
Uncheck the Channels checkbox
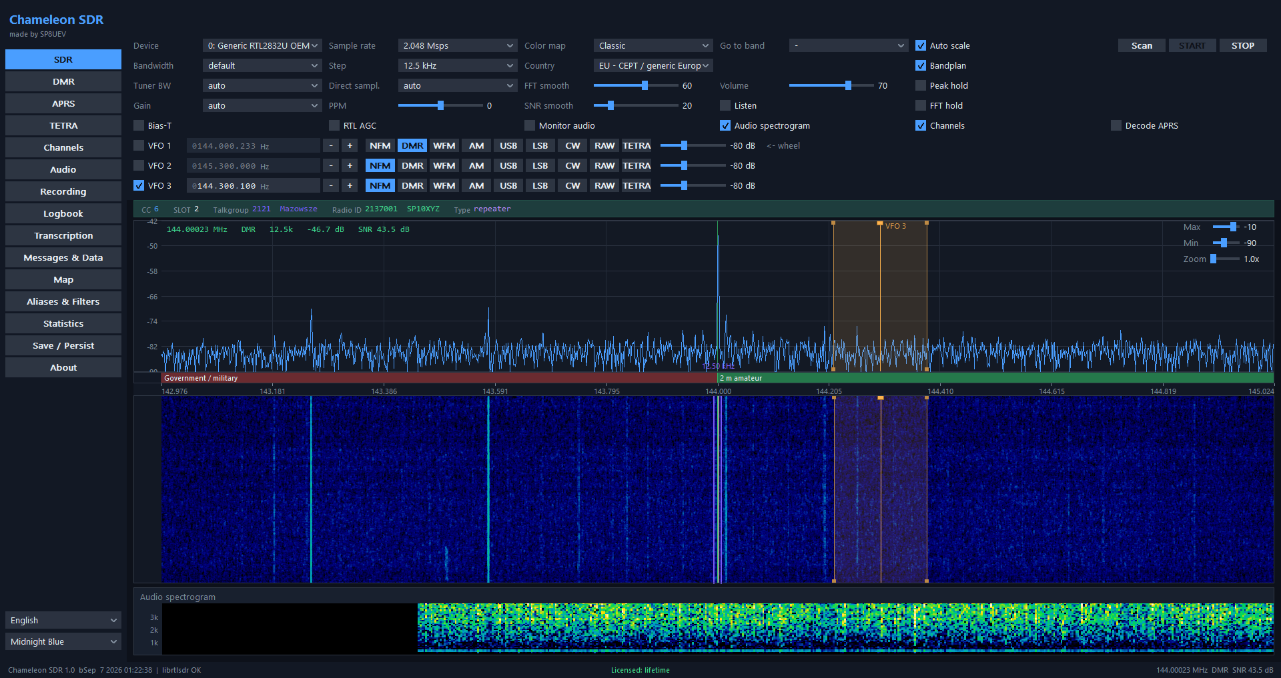tap(921, 125)
